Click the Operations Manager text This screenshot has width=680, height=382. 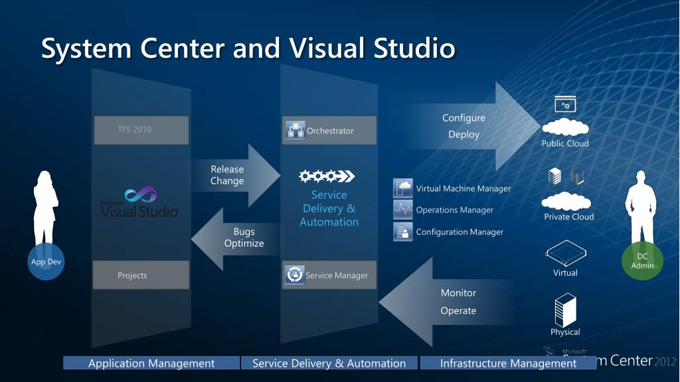coord(454,210)
